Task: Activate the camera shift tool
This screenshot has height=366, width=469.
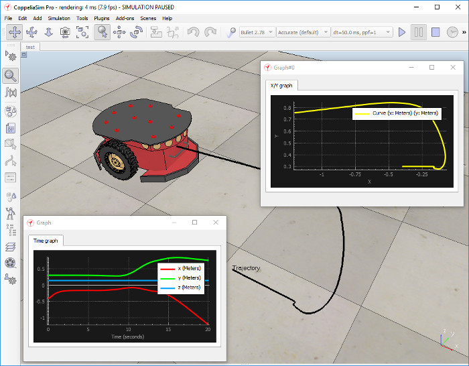Action: tap(48, 32)
